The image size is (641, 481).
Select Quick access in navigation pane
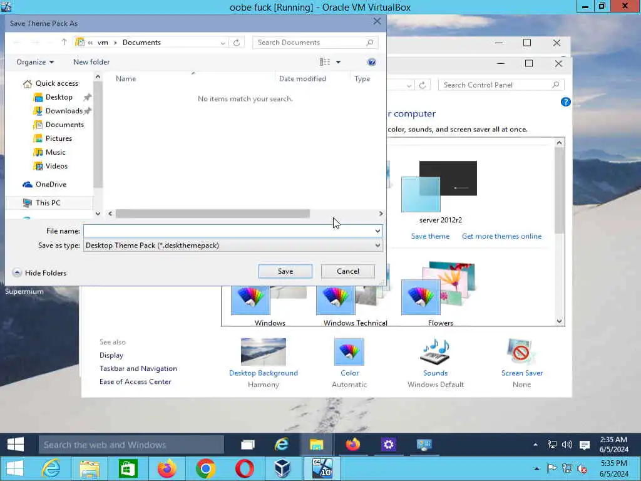[x=57, y=83]
